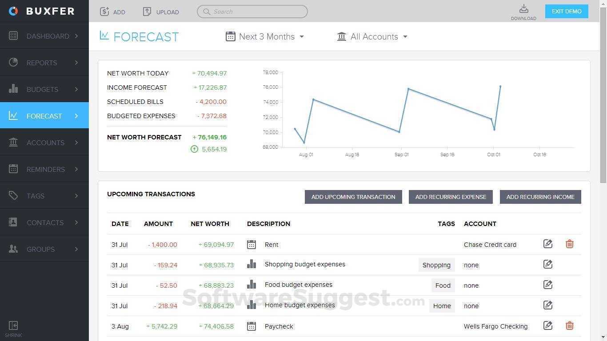Select the Download icon near Exit Demo
The image size is (607, 341).
(523, 9)
